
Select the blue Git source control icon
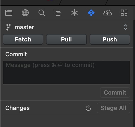91,13
